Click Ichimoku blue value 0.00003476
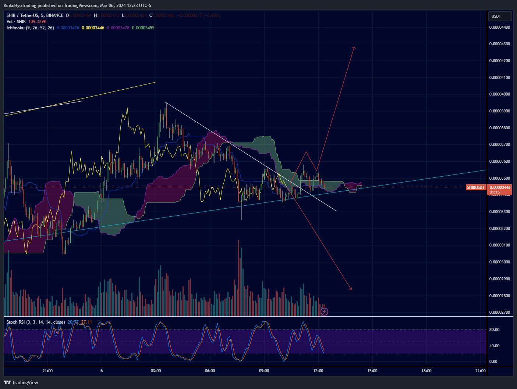 coord(68,28)
